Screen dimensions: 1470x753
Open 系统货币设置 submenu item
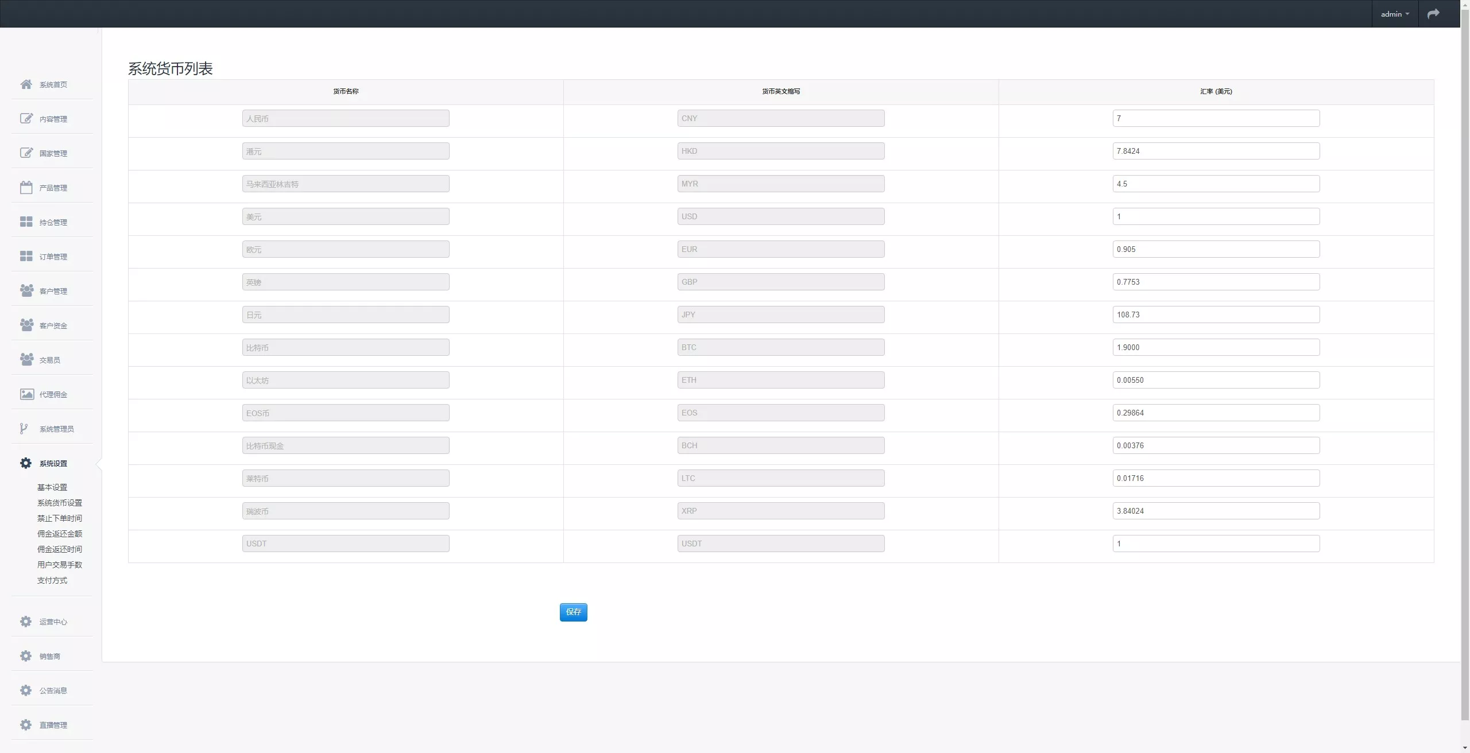click(60, 503)
